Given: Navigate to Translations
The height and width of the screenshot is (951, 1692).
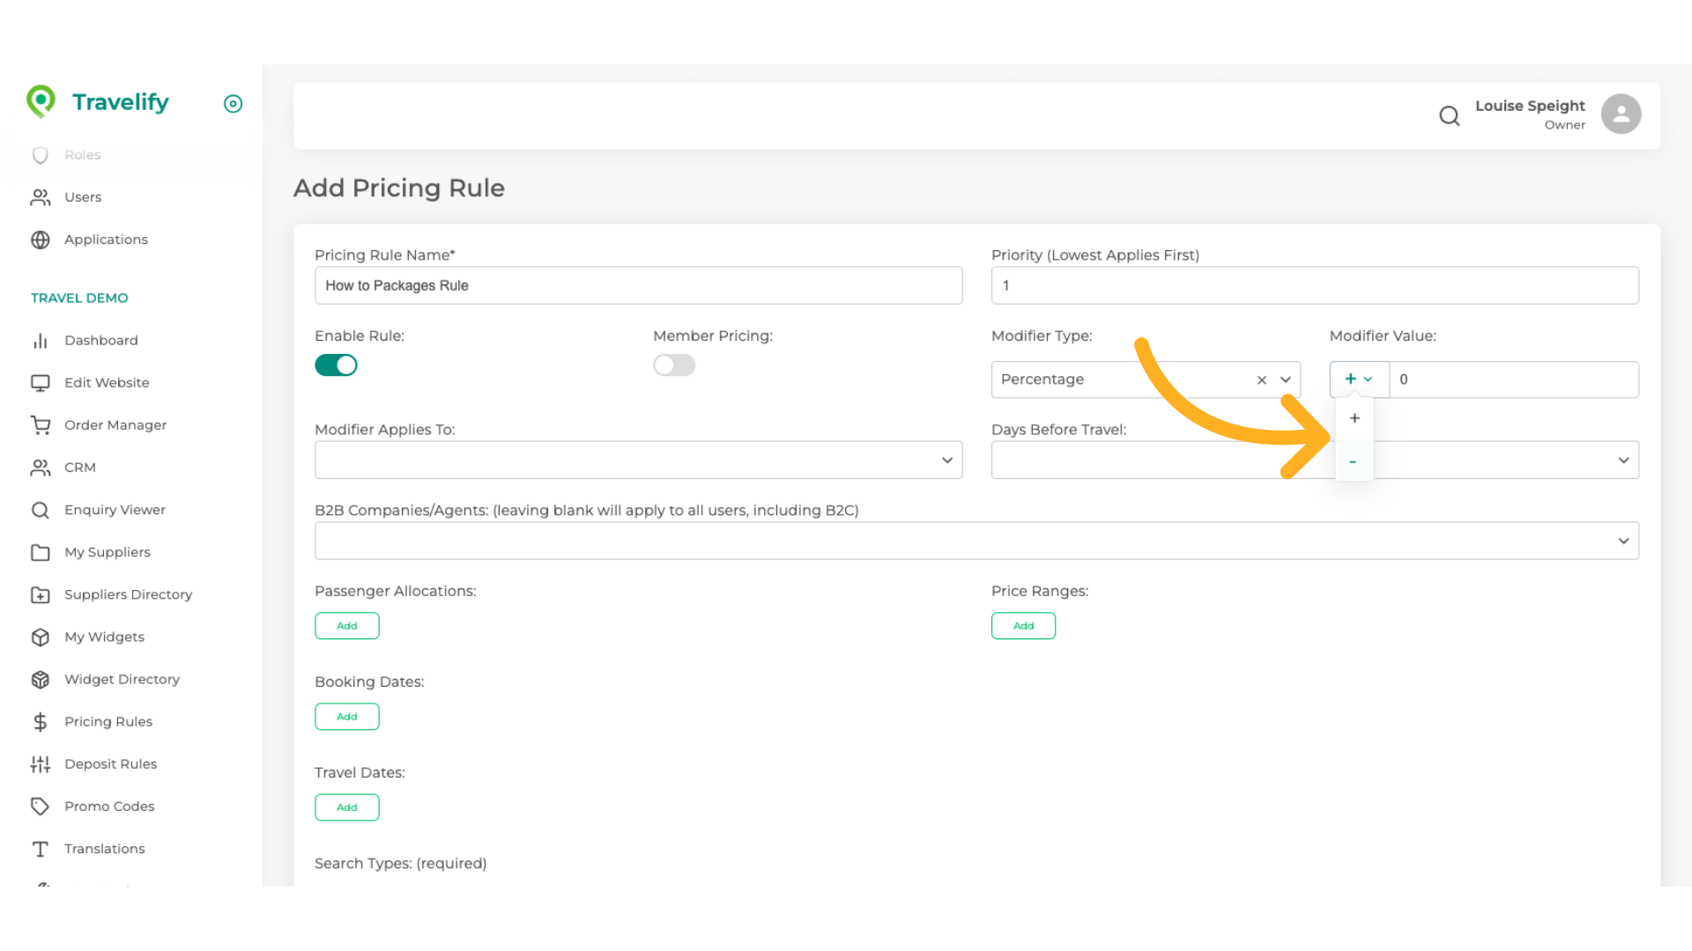Looking at the screenshot, I should point(104,848).
